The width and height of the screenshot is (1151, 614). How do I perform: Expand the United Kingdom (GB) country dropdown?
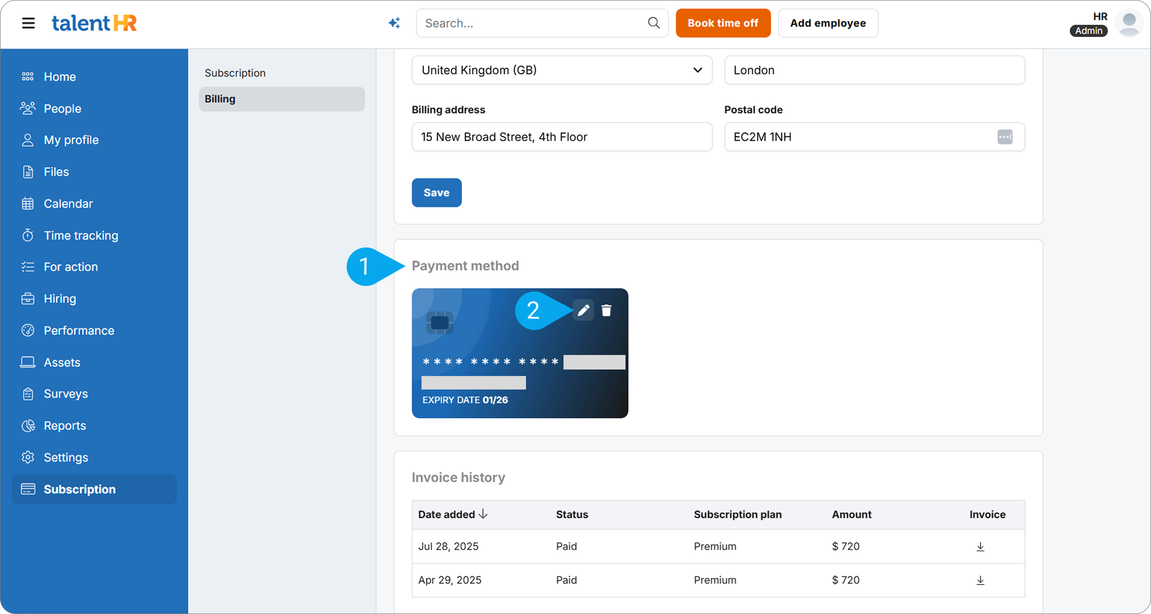point(562,70)
